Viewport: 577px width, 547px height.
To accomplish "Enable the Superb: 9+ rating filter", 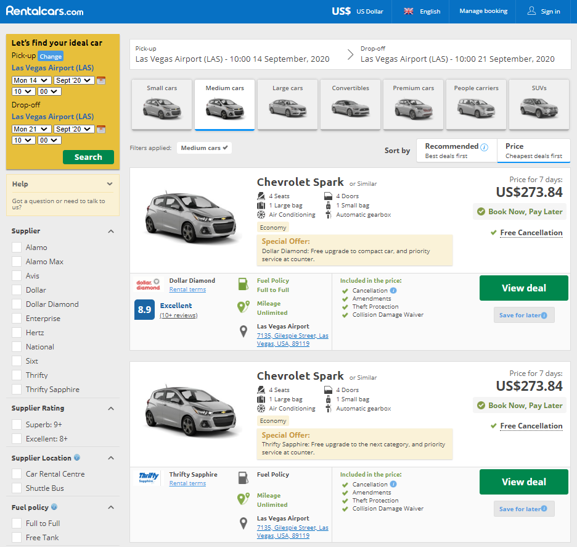I will (x=17, y=424).
